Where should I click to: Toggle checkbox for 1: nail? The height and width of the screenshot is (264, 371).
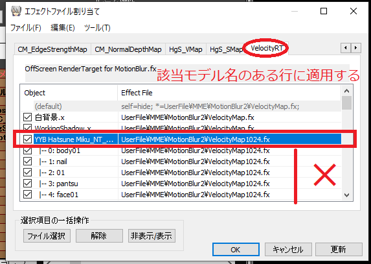click(x=27, y=162)
